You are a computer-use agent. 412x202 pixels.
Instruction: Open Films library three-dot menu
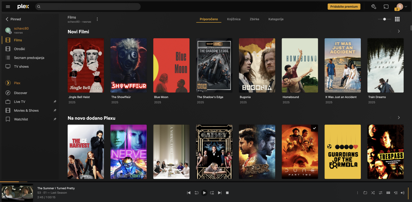[x=97, y=19]
